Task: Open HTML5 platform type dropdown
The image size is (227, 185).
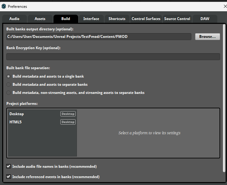Action: click(x=68, y=122)
